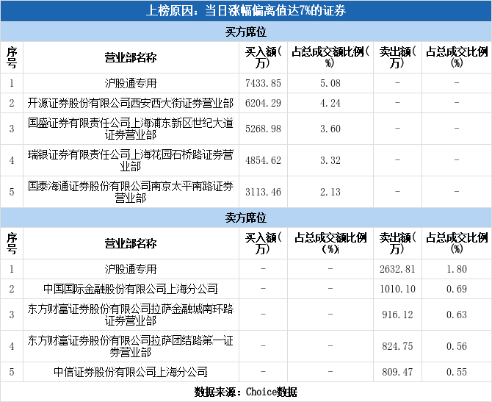Select 瑞银证券有限责任公司上海花园石桥路 row name
The height and width of the screenshot is (402, 492).
131,160
